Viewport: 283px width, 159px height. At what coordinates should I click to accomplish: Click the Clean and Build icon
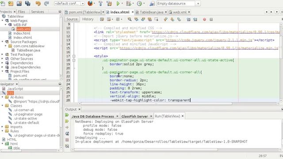coord(109,4)
